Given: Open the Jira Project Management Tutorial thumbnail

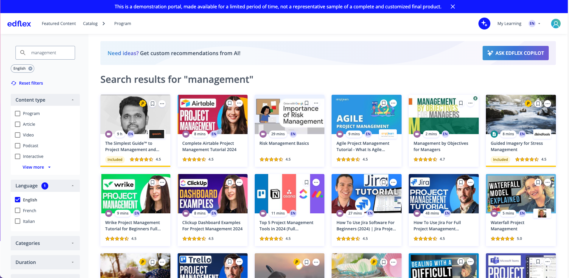Looking at the screenshot, I should point(444,194).
